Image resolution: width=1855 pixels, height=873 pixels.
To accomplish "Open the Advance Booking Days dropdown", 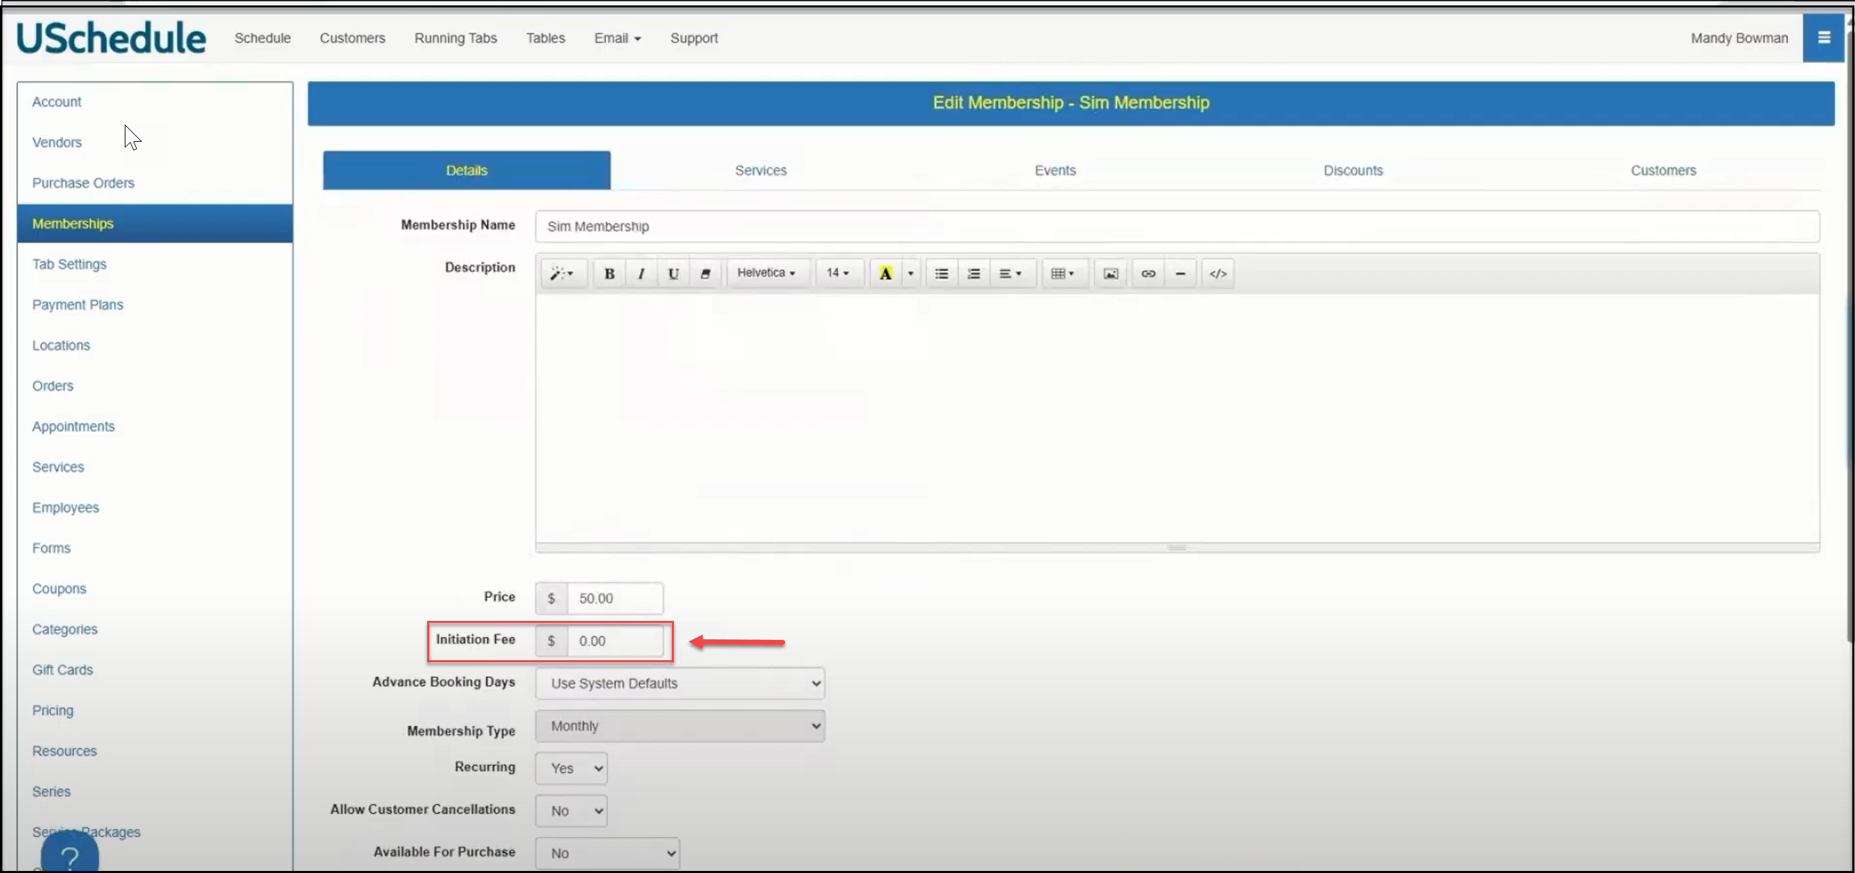I will coord(680,683).
